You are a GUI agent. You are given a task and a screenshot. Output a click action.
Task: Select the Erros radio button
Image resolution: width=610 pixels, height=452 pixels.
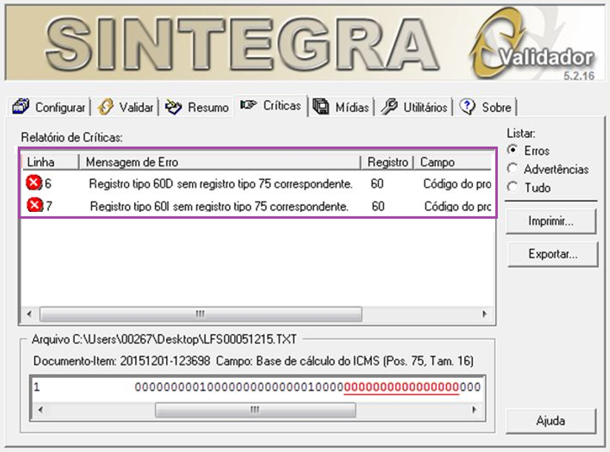(x=513, y=150)
